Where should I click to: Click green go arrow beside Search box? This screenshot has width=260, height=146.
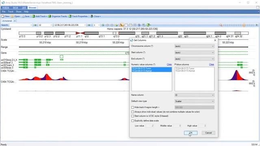coord(35,25)
